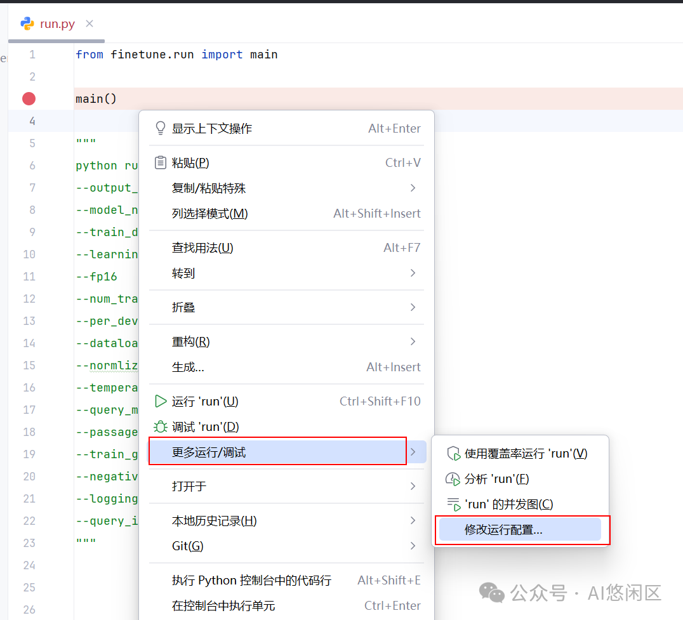Click line number 10 in the gutter
The width and height of the screenshot is (683, 620).
(x=29, y=254)
